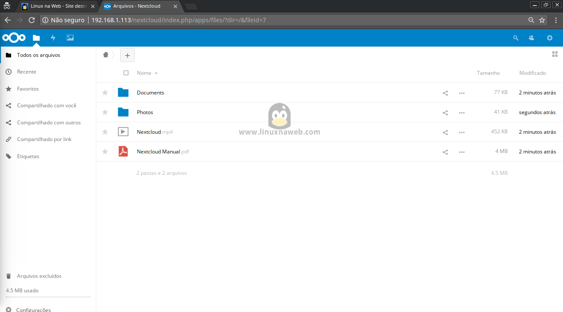Star the Nextcloud Manual.pdf file
The width and height of the screenshot is (563, 312).
click(105, 152)
